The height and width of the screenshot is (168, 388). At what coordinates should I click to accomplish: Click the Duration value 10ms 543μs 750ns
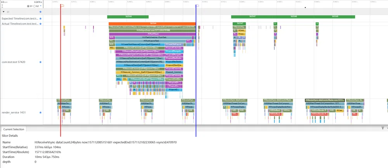tap(47, 157)
